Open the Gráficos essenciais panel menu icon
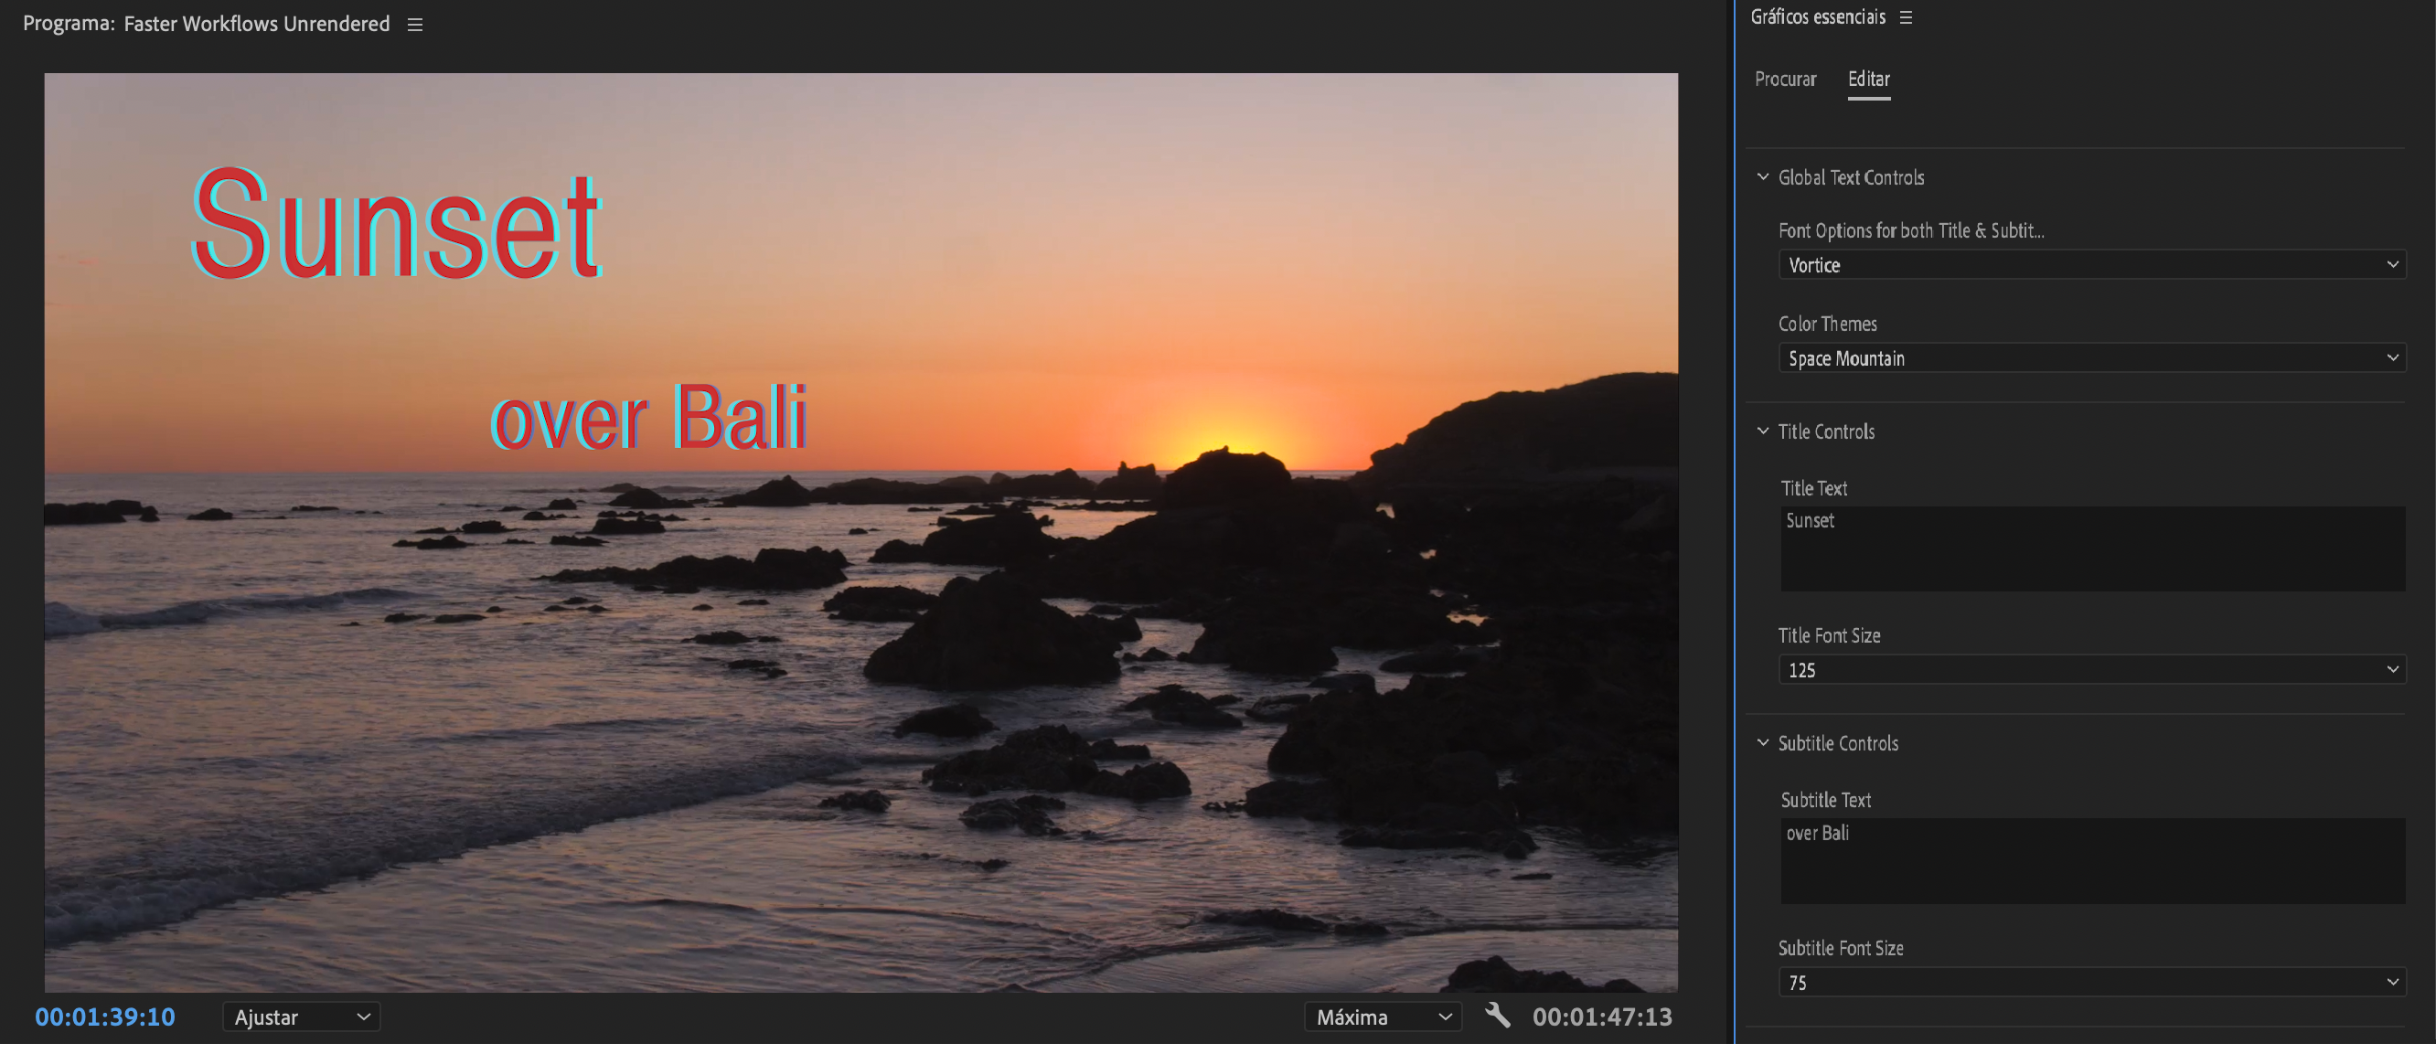 pyautogui.click(x=1906, y=18)
